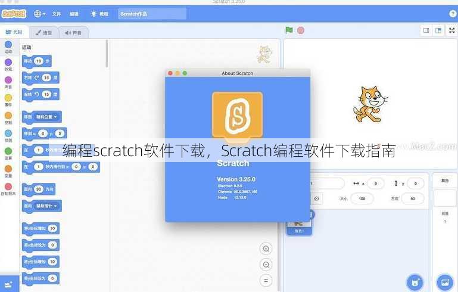
Task: Click the Scratch logo in the menu bar
Action: click(x=14, y=14)
